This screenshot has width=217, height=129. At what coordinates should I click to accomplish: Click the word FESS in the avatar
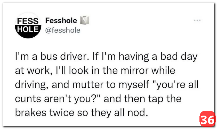pos(28,21)
